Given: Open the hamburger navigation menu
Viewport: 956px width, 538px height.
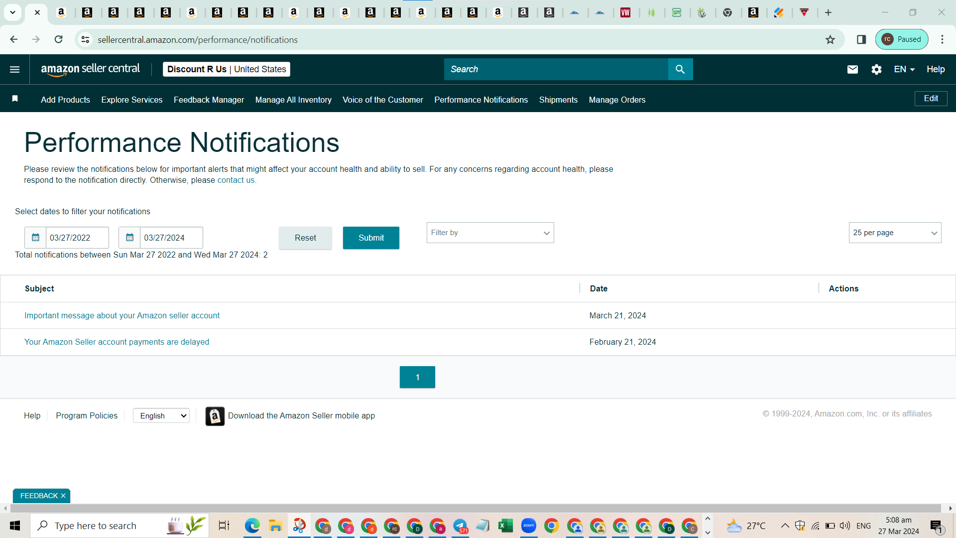Looking at the screenshot, I should 15,69.
